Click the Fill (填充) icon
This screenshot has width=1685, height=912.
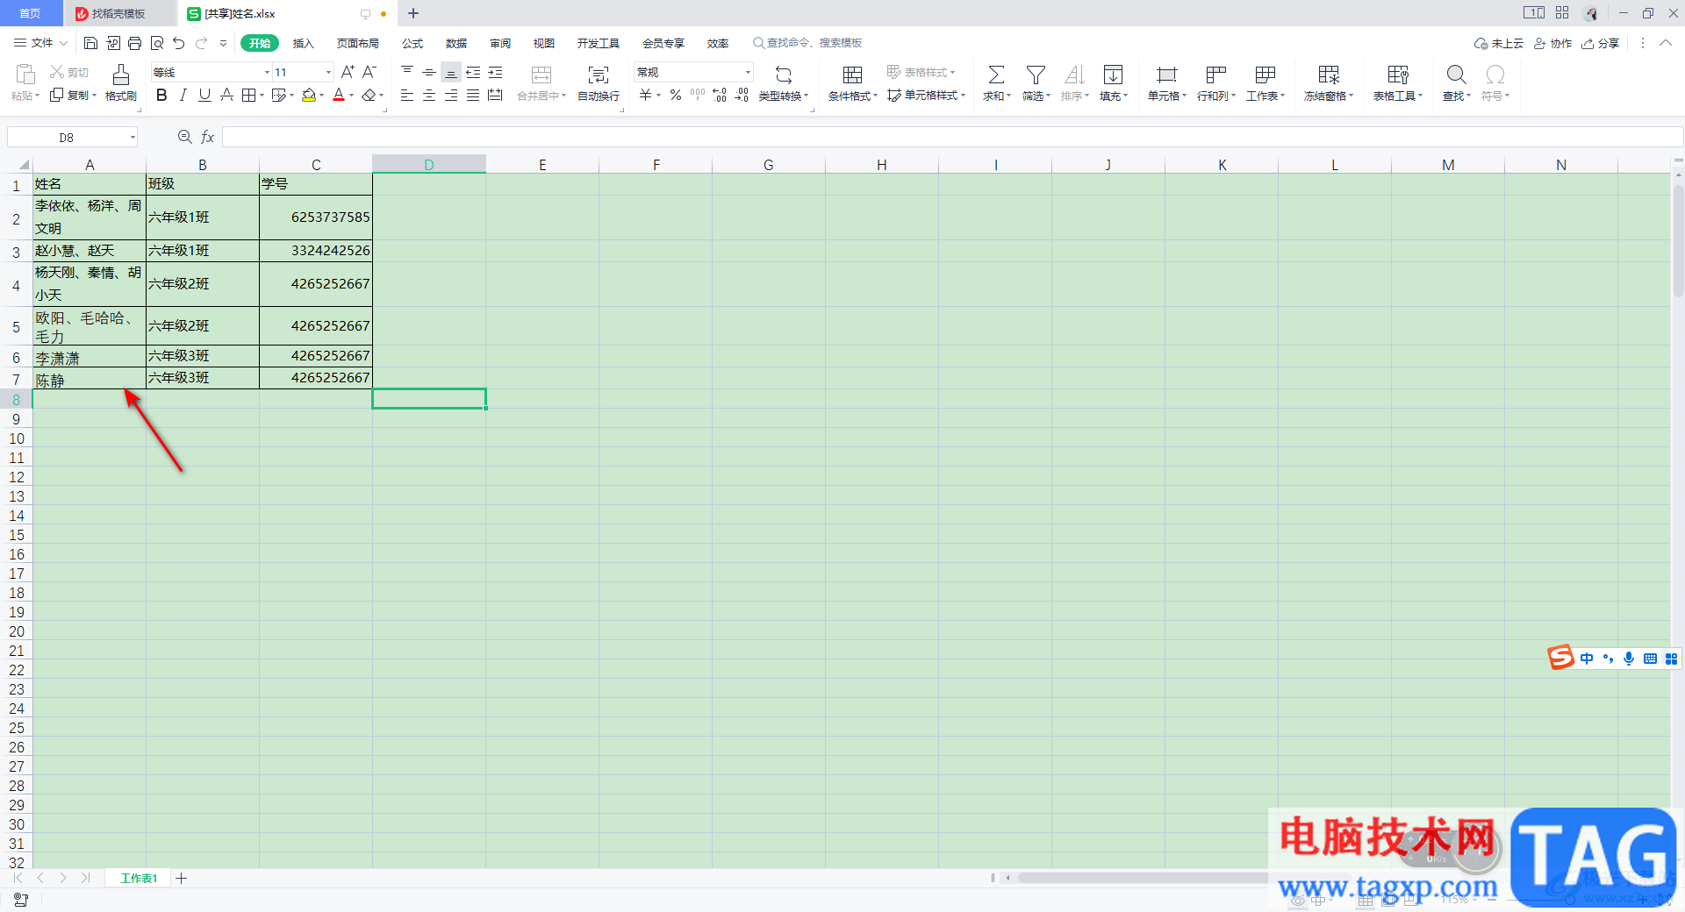(1113, 75)
